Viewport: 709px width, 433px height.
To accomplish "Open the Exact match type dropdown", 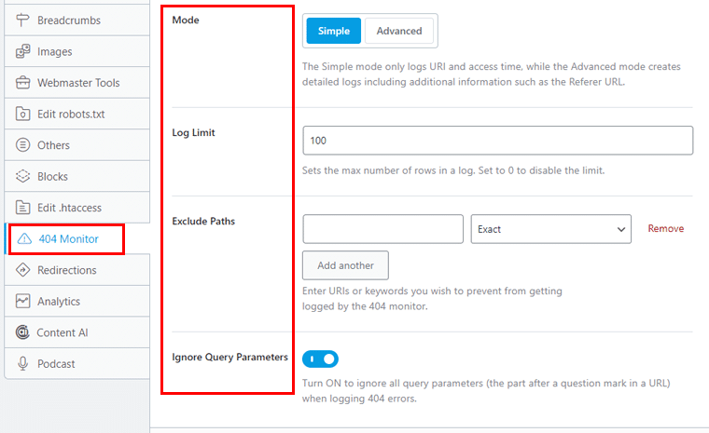I will click(551, 229).
